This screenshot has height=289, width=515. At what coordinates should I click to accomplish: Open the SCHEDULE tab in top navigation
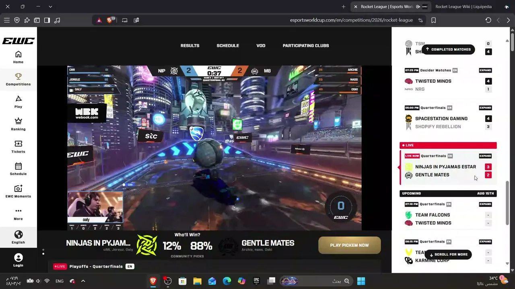228,46
